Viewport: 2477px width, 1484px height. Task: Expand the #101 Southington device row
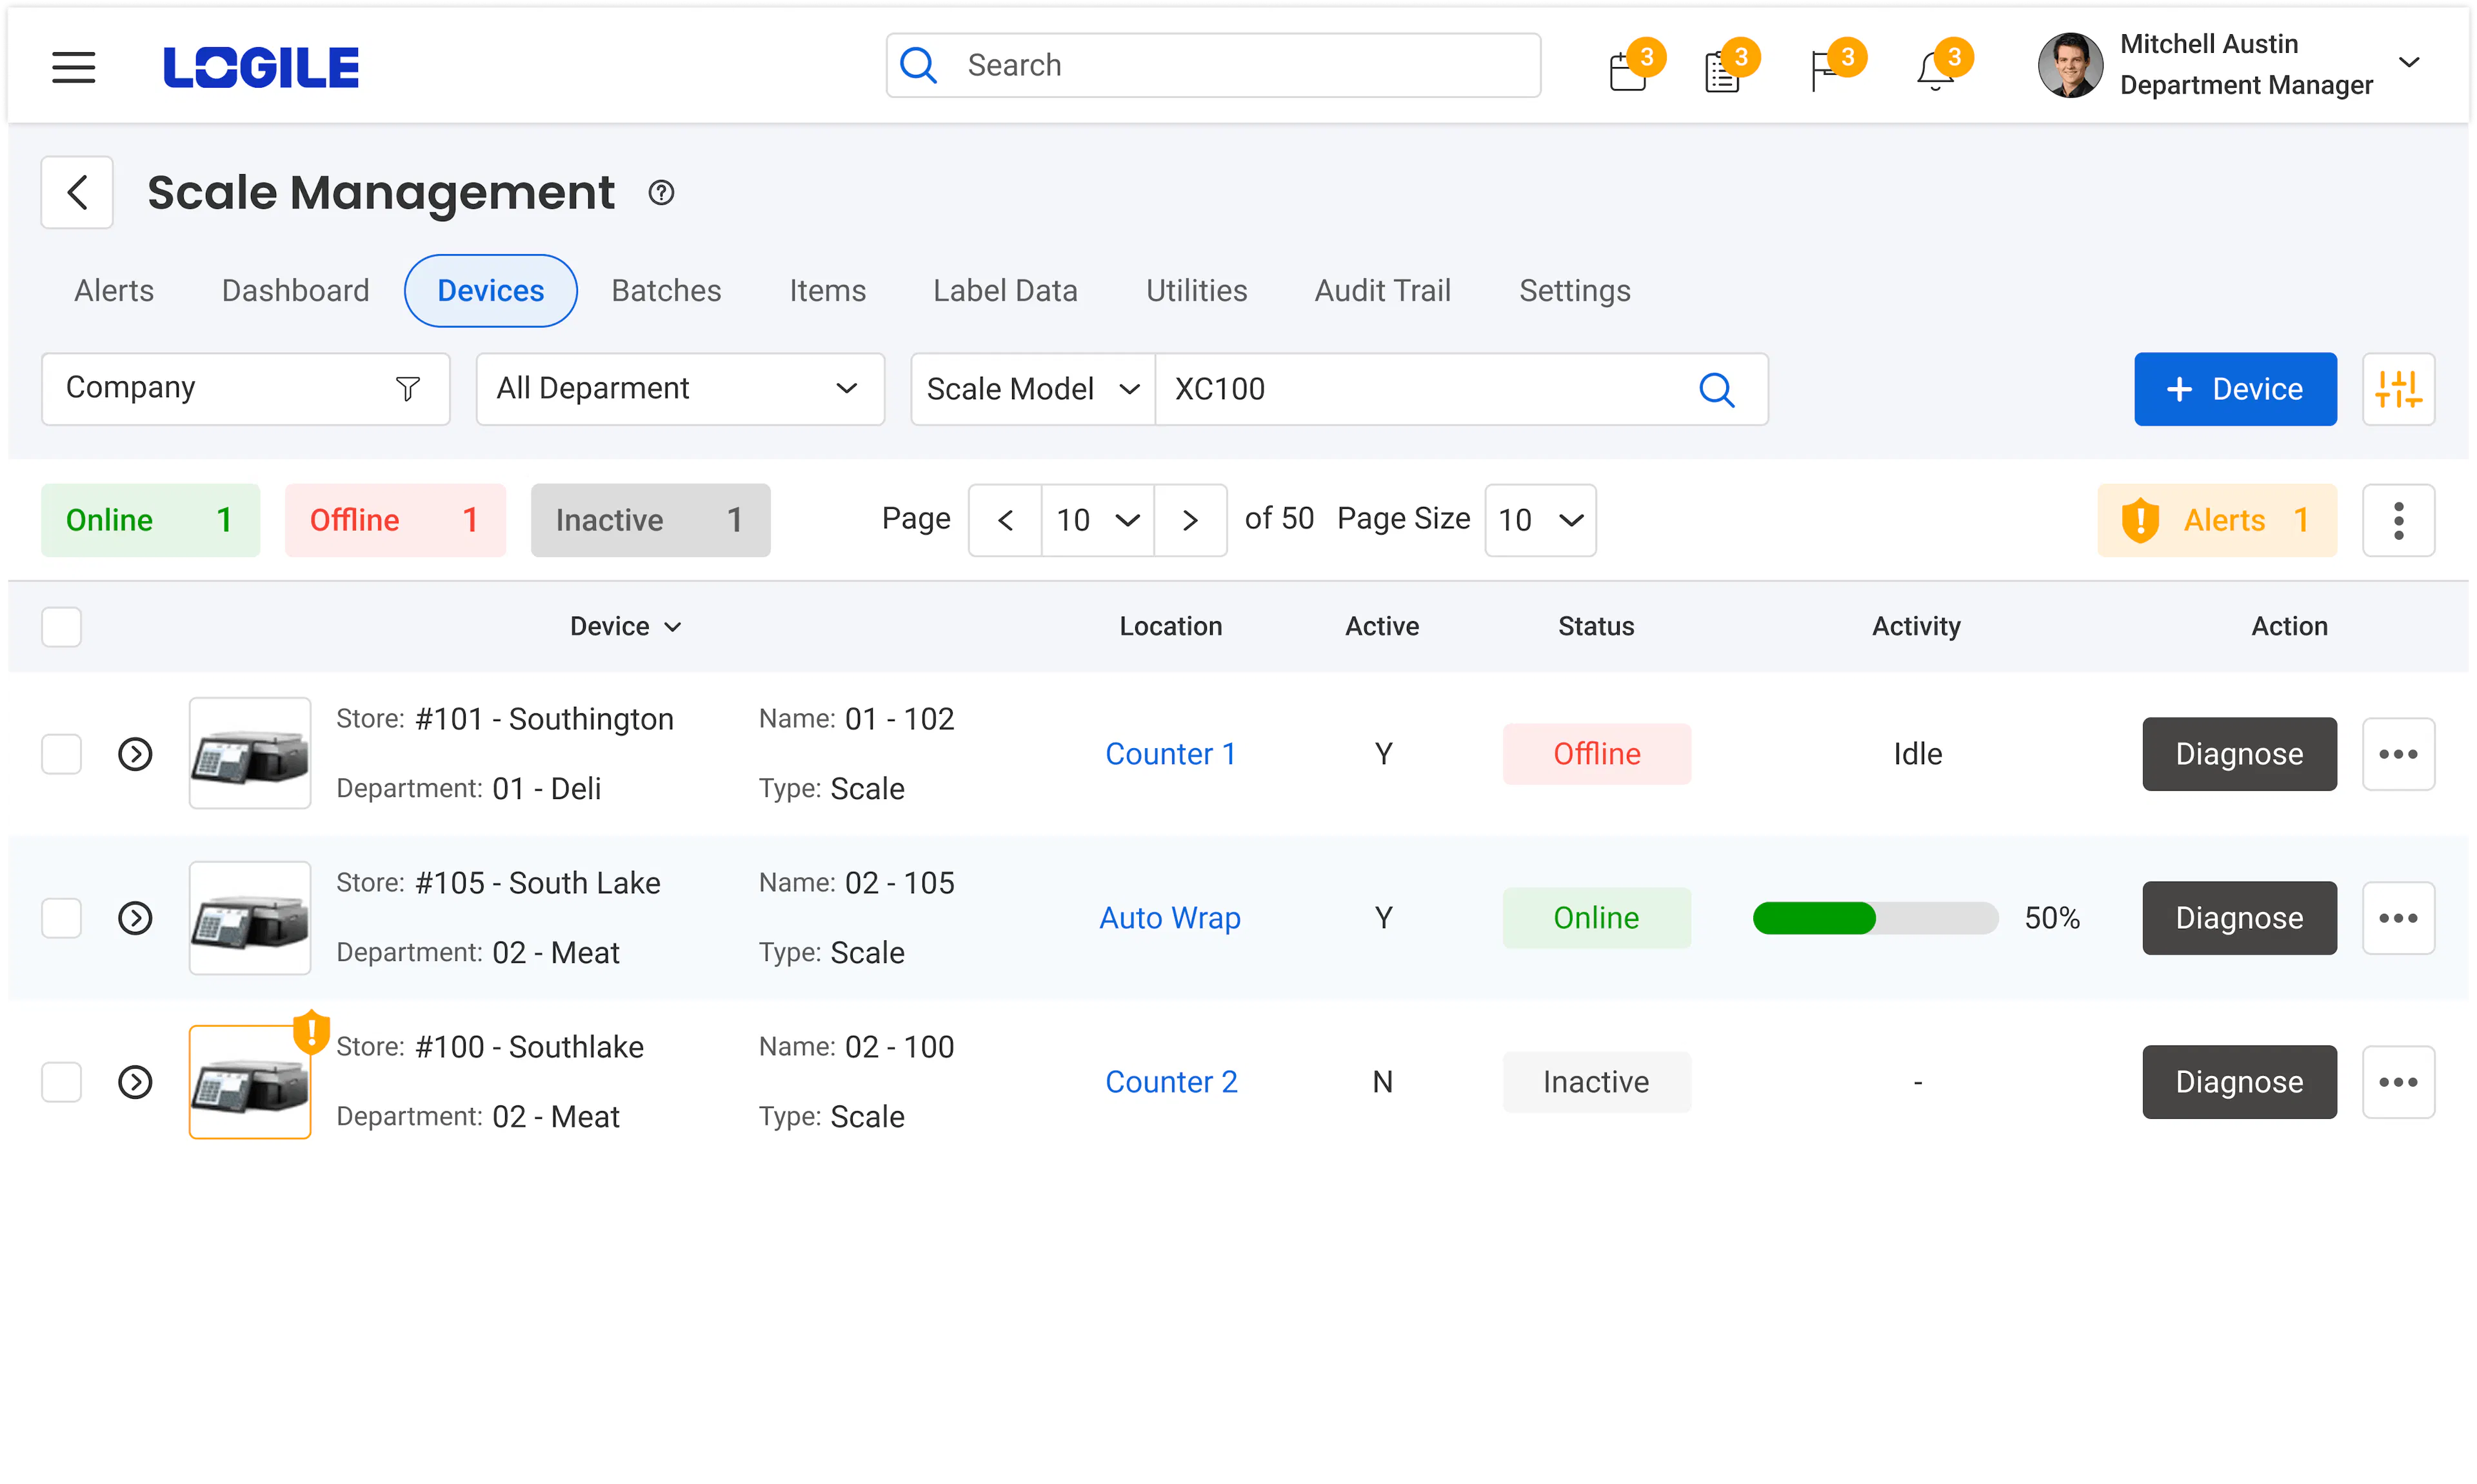tap(135, 754)
